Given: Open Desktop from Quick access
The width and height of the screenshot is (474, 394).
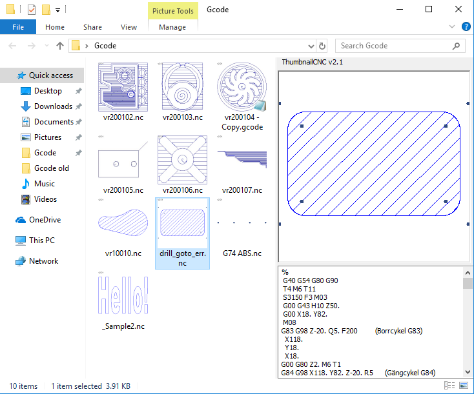Looking at the screenshot, I should click(x=48, y=90).
